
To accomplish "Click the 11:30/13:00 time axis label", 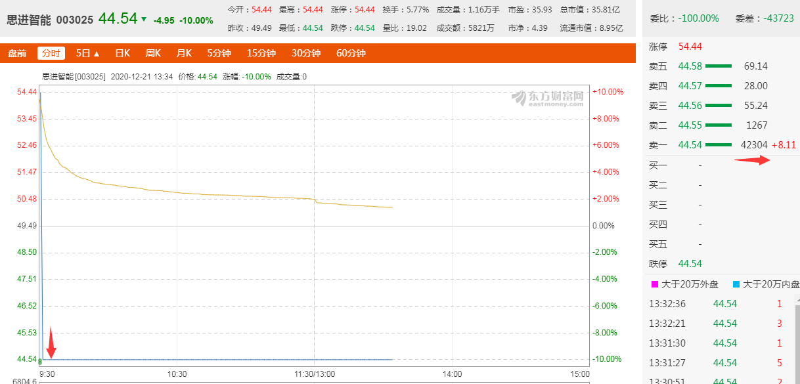I will pos(315,373).
